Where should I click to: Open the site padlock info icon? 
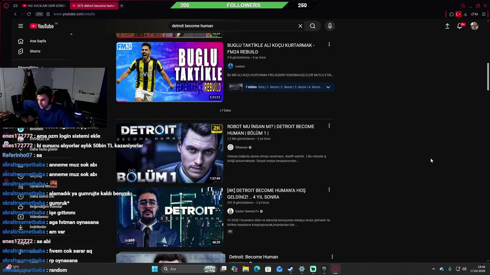click(x=48, y=14)
